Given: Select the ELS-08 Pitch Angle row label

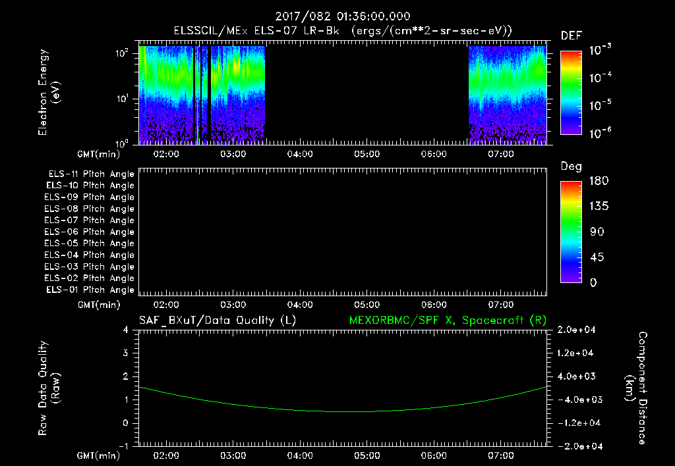Looking at the screenshot, I should click(x=89, y=209).
